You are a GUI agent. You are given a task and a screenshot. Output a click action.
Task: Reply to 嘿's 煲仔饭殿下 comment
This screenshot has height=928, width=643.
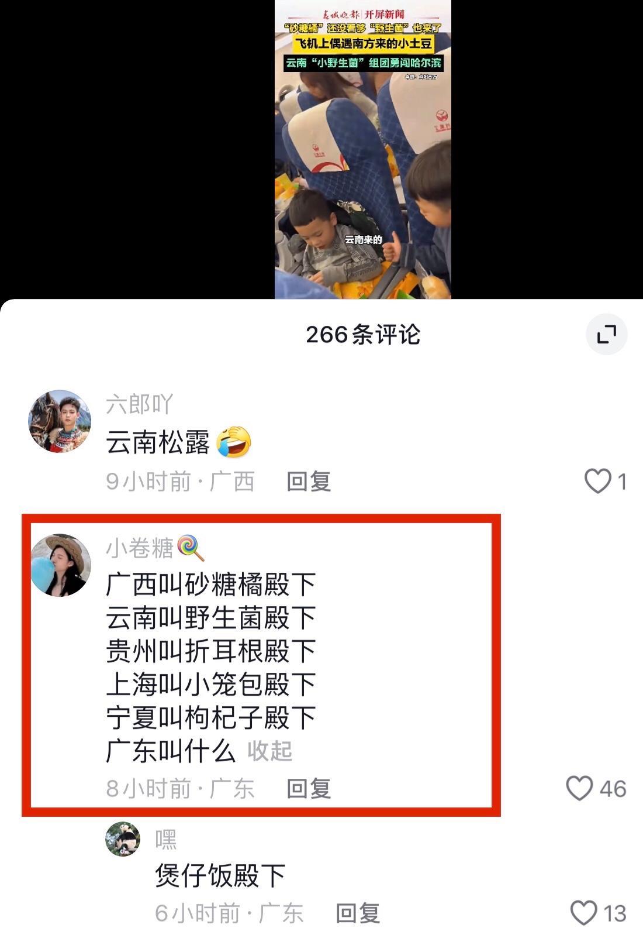(x=358, y=913)
